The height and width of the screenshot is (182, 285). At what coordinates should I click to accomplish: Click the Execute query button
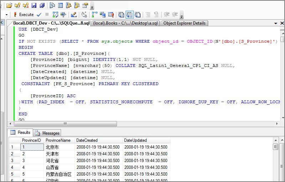[x=24, y=15]
